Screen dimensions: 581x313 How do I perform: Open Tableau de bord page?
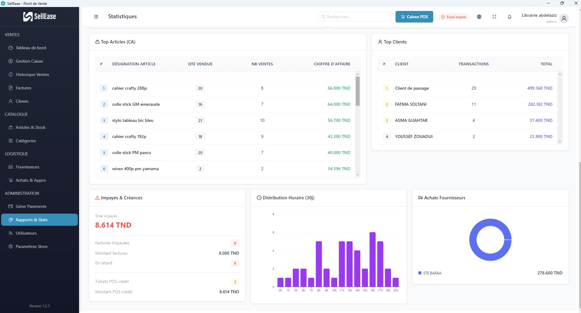point(40,48)
